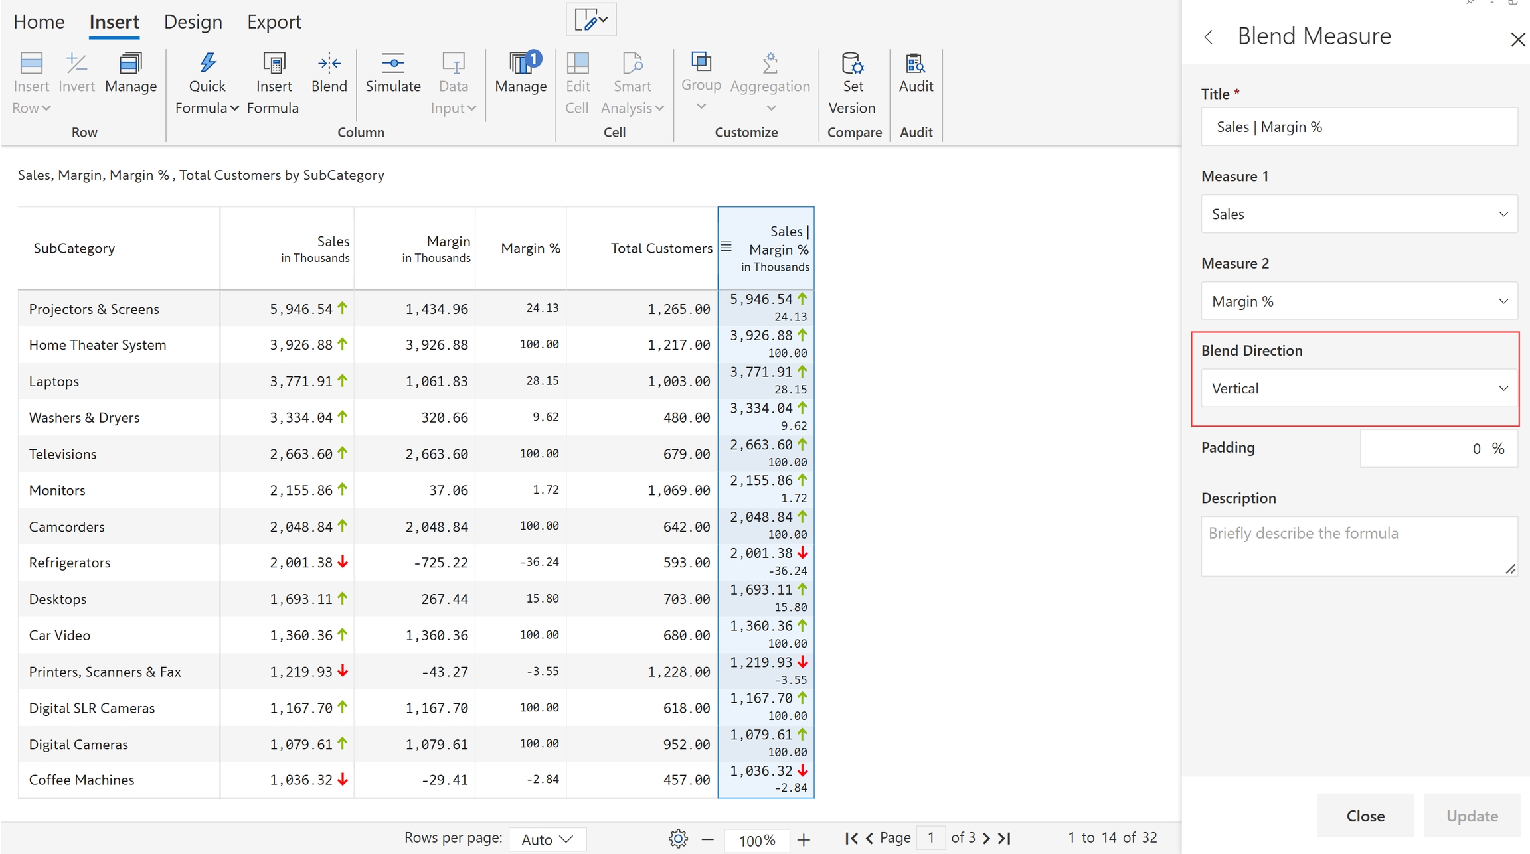Screen dimensions: 1530x854
Task: Open Rows per page Auto dropdown
Action: pyautogui.click(x=547, y=839)
